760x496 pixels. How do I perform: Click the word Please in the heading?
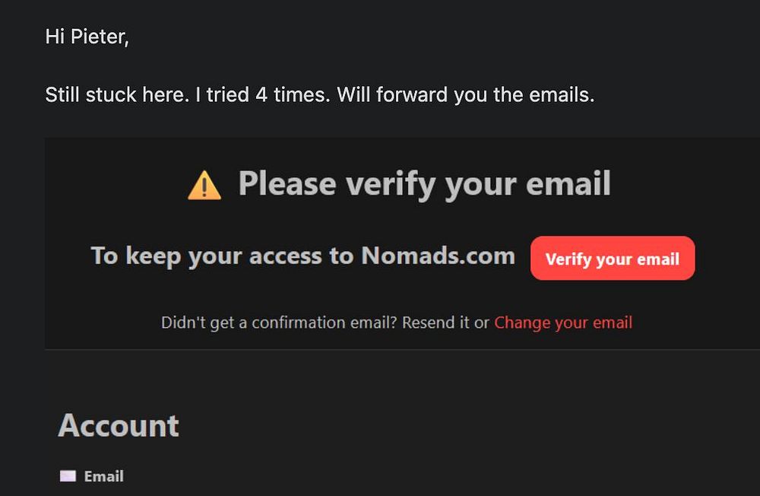coord(287,184)
